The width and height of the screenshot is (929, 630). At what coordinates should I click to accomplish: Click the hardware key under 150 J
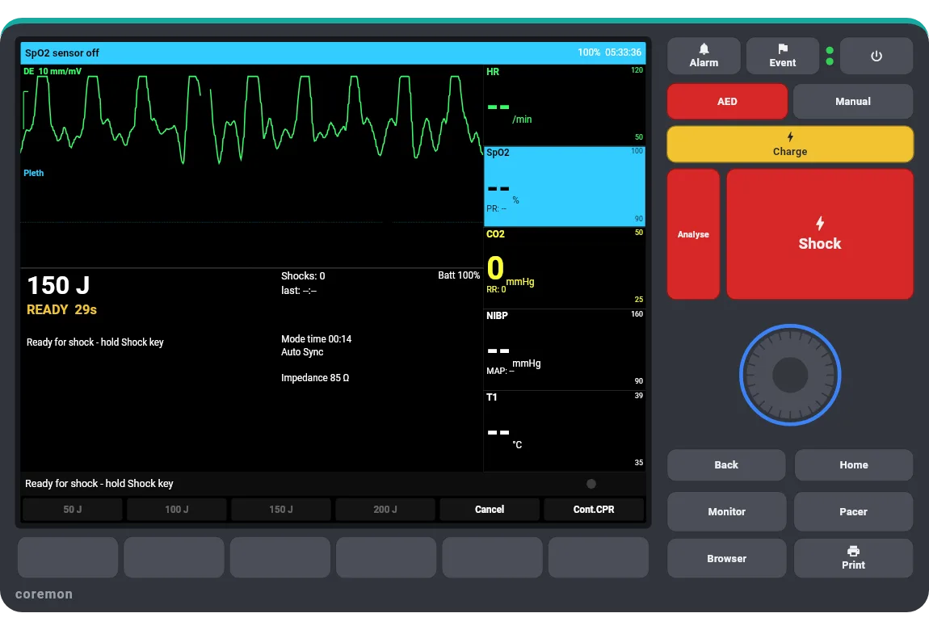tap(280, 557)
